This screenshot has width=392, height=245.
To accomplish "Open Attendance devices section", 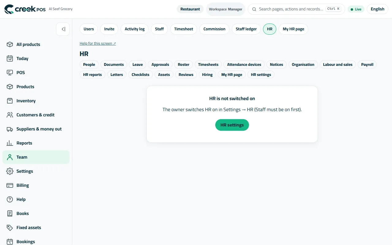I will (244, 65).
